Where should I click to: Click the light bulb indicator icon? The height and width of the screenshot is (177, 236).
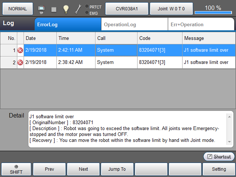click(66, 9)
